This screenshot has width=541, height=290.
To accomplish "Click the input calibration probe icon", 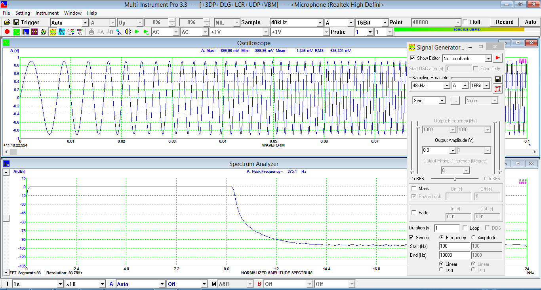I will [119, 32].
